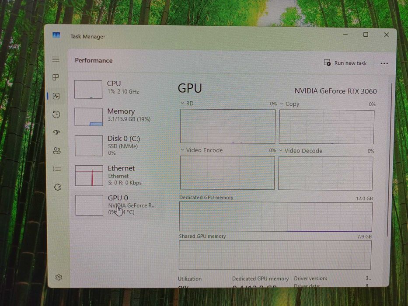
Task: Click the 7.9 GB shared memory value
Action: tap(364, 236)
